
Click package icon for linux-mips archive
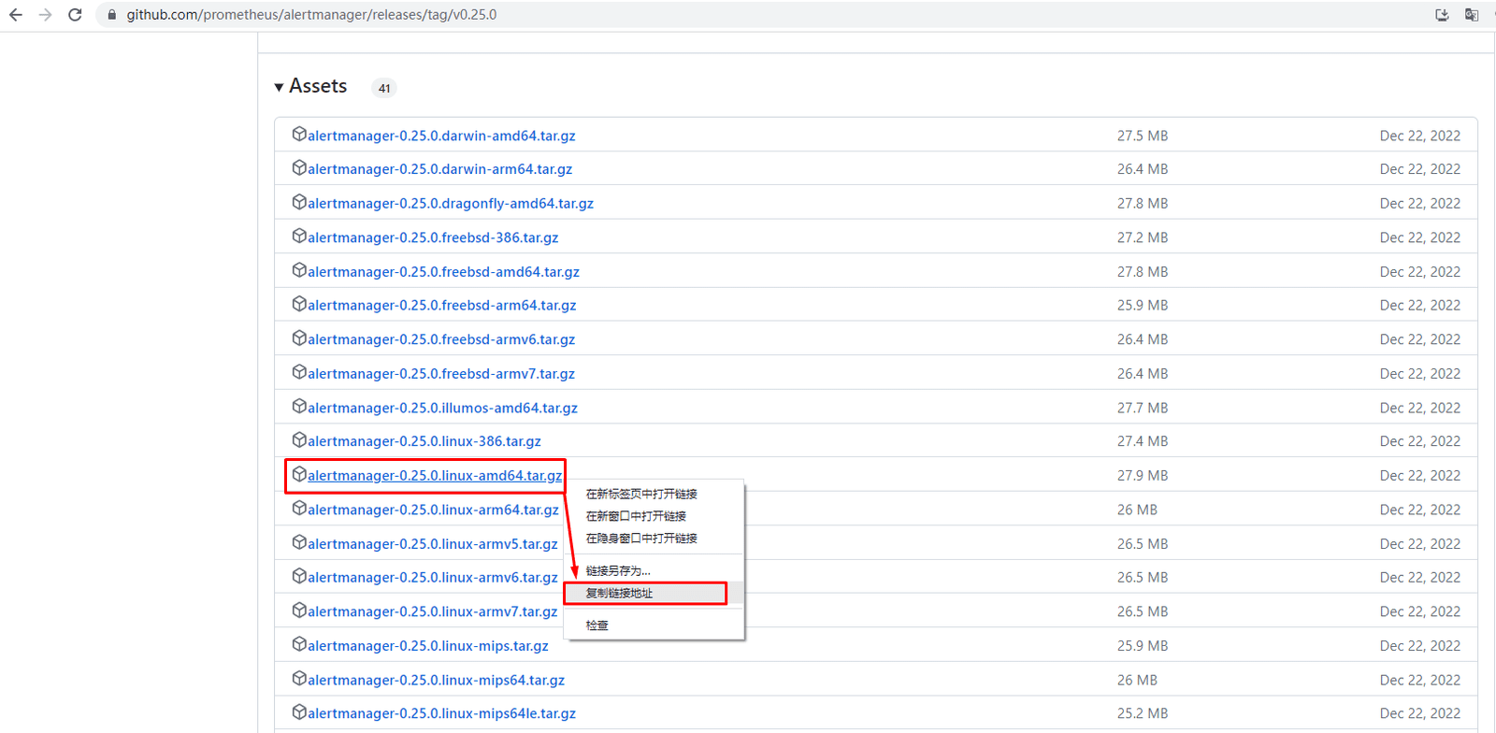click(x=299, y=644)
